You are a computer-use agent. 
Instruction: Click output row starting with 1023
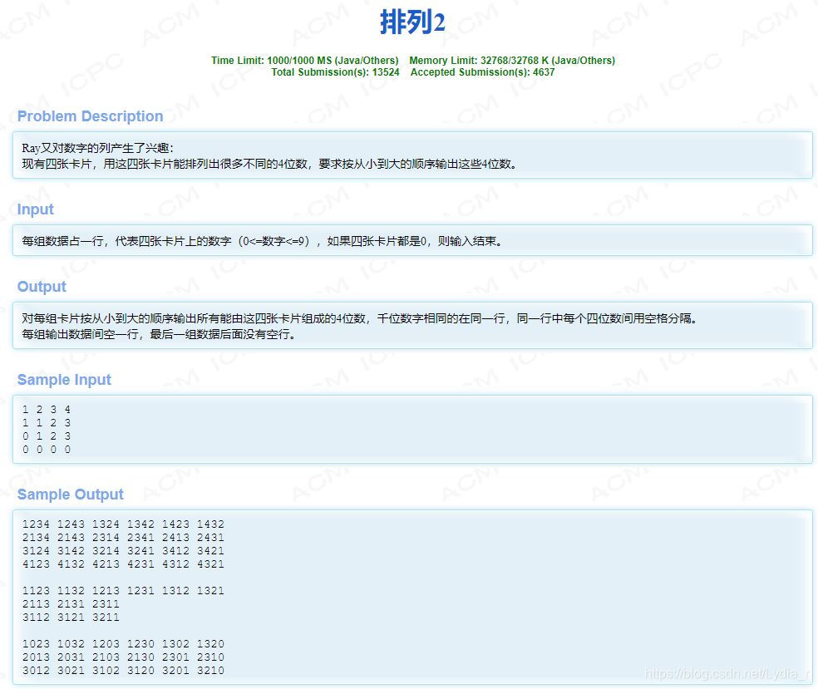tap(123, 643)
